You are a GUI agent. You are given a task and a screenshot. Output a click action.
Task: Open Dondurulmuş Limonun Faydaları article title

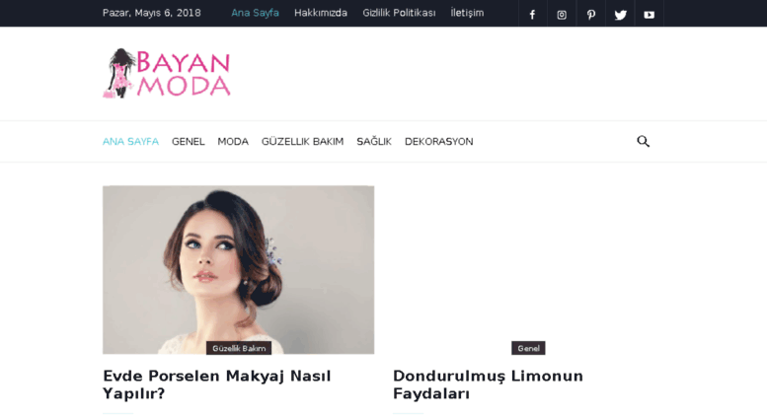pos(488,384)
